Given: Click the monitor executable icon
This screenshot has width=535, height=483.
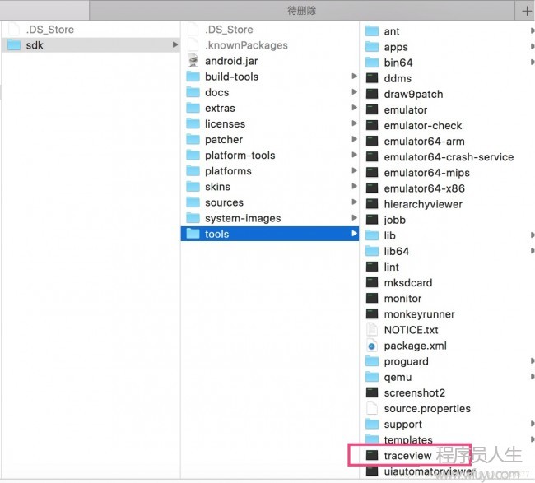Looking at the screenshot, I should coord(372,298).
